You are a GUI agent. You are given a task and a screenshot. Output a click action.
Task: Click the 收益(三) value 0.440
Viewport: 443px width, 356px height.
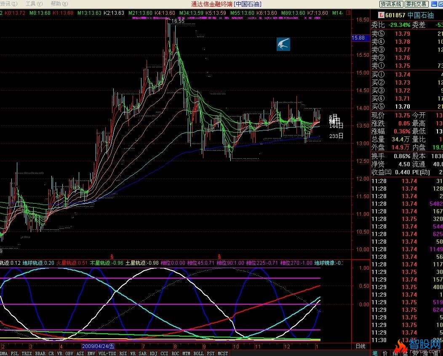click(x=402, y=172)
